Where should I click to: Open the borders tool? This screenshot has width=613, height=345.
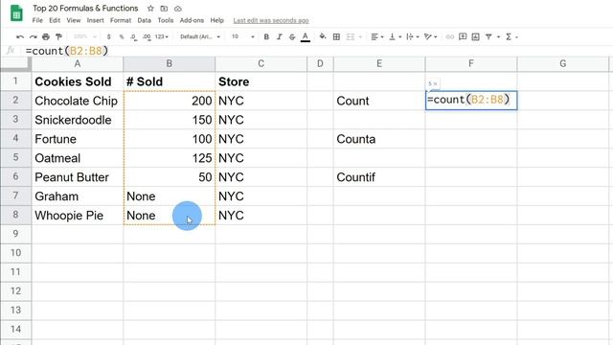(336, 36)
